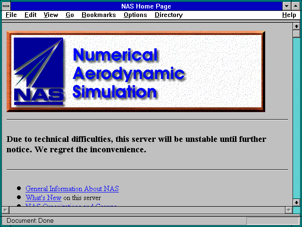Click the technical difficulties notice text
The image size is (302, 227).
tap(136, 144)
